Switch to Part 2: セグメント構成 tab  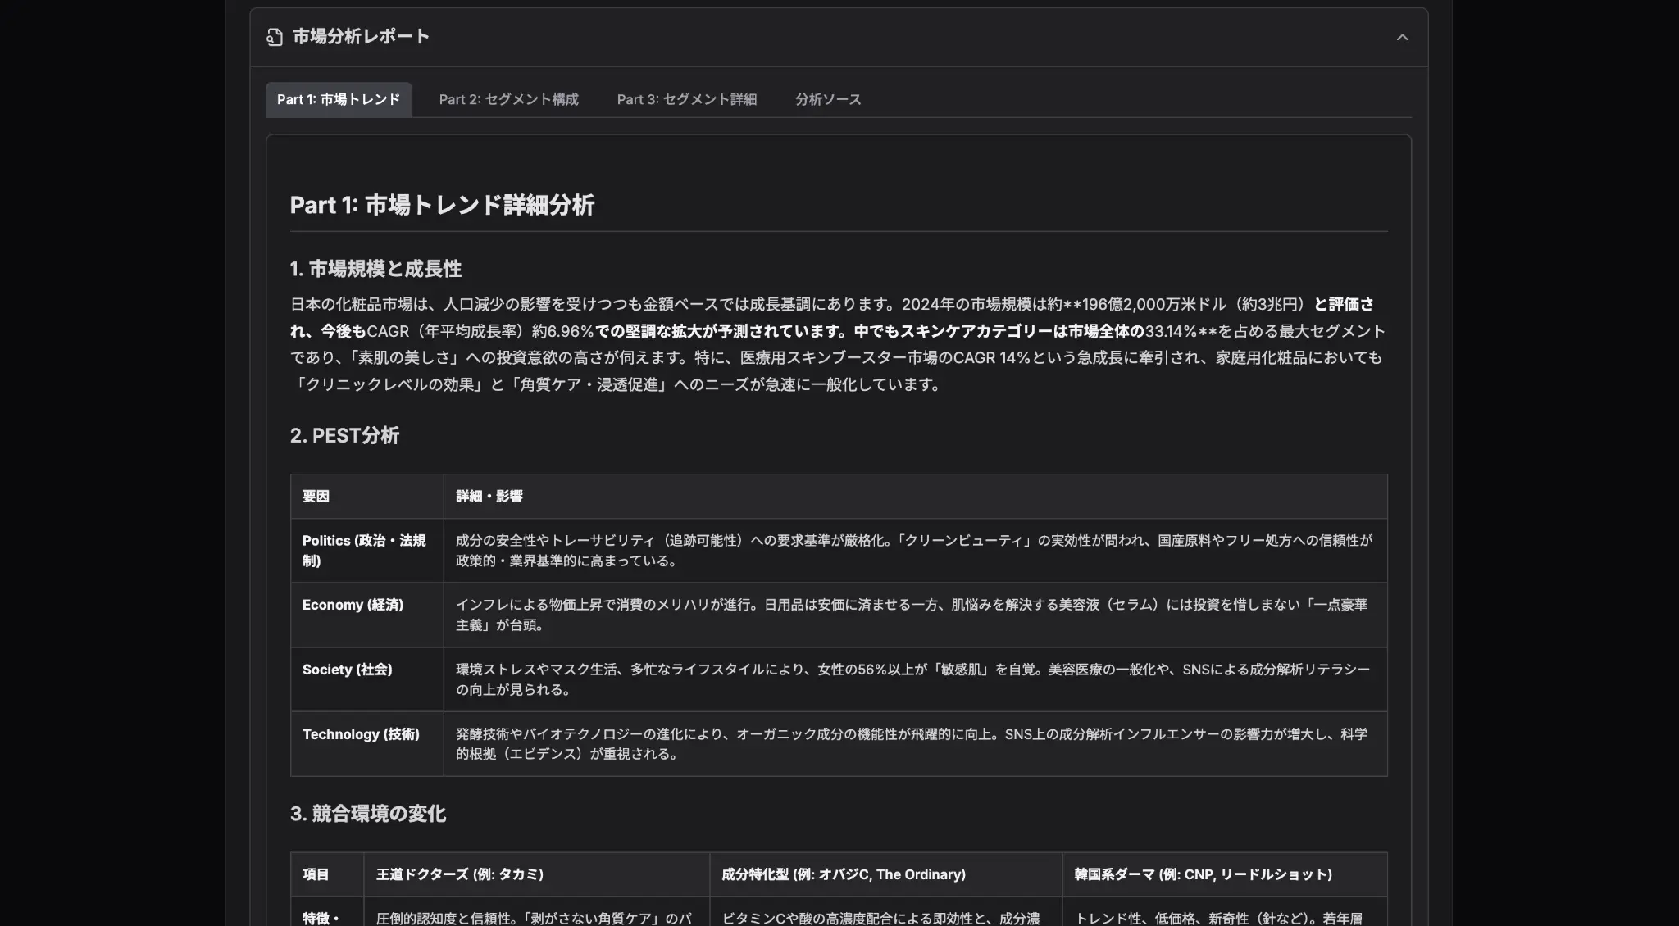pos(508,99)
